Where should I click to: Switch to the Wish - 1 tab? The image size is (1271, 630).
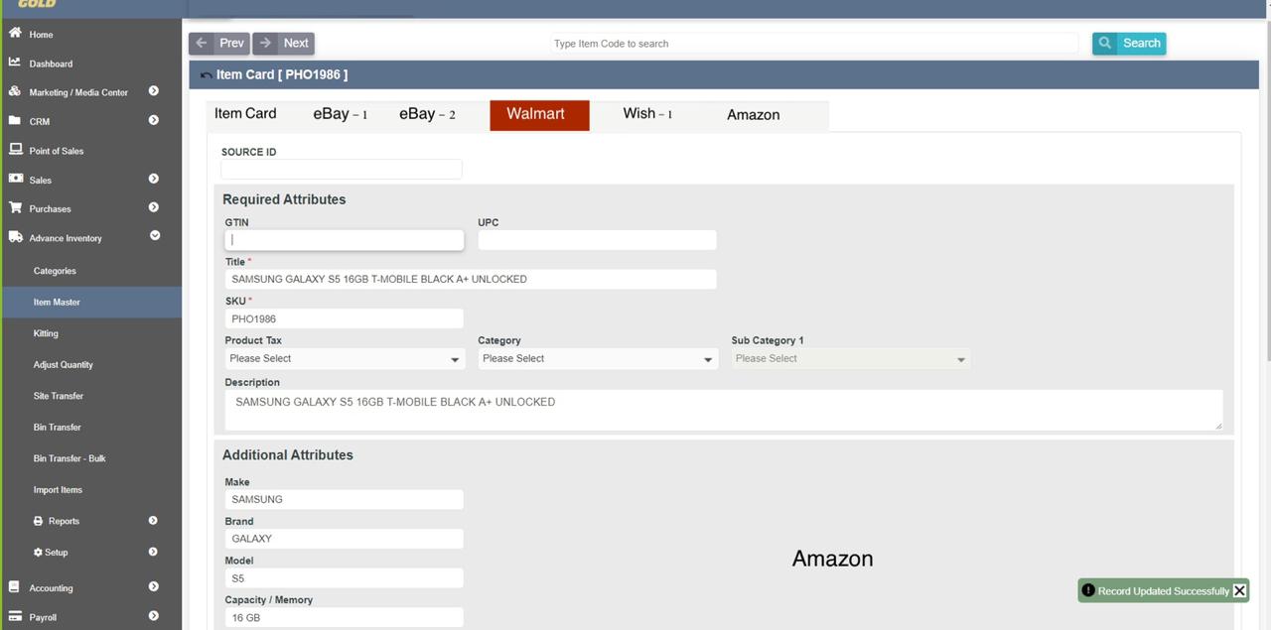click(x=647, y=114)
